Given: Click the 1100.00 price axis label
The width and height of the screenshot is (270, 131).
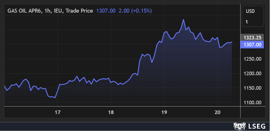Looking at the screenshot, I should tap(252, 102).
